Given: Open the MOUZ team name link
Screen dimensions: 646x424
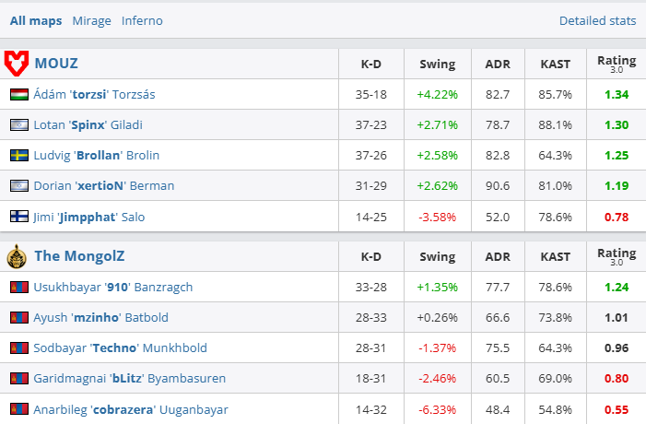Looking at the screenshot, I should (56, 64).
